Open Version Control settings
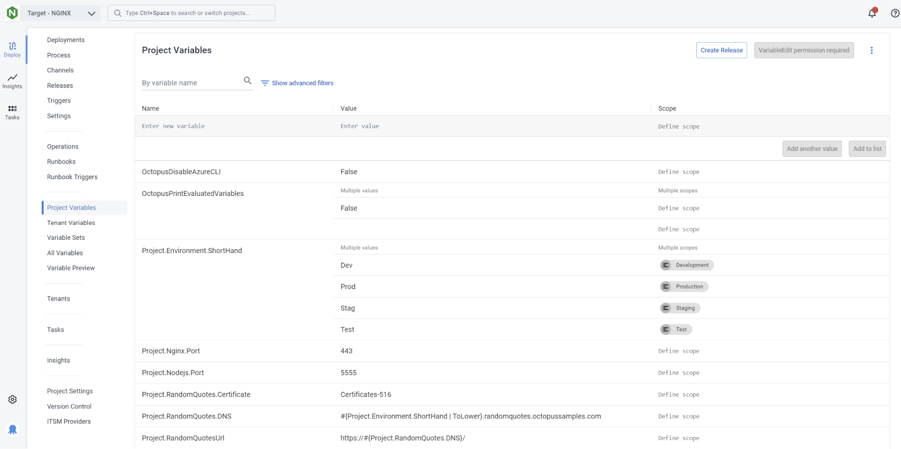Image resolution: width=901 pixels, height=449 pixels. click(69, 406)
